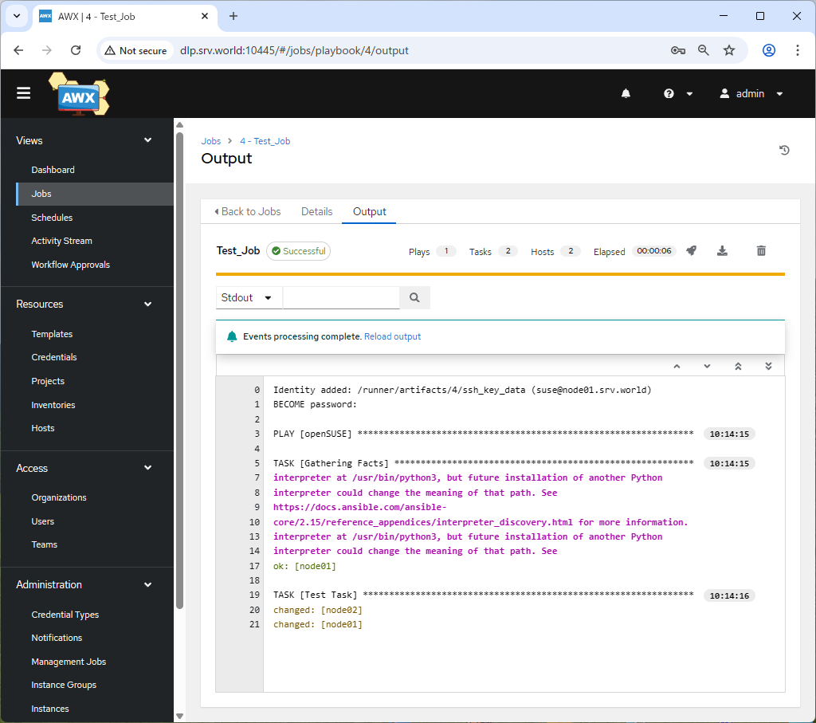
Task: Open Templates in the sidebar
Action: 52,334
